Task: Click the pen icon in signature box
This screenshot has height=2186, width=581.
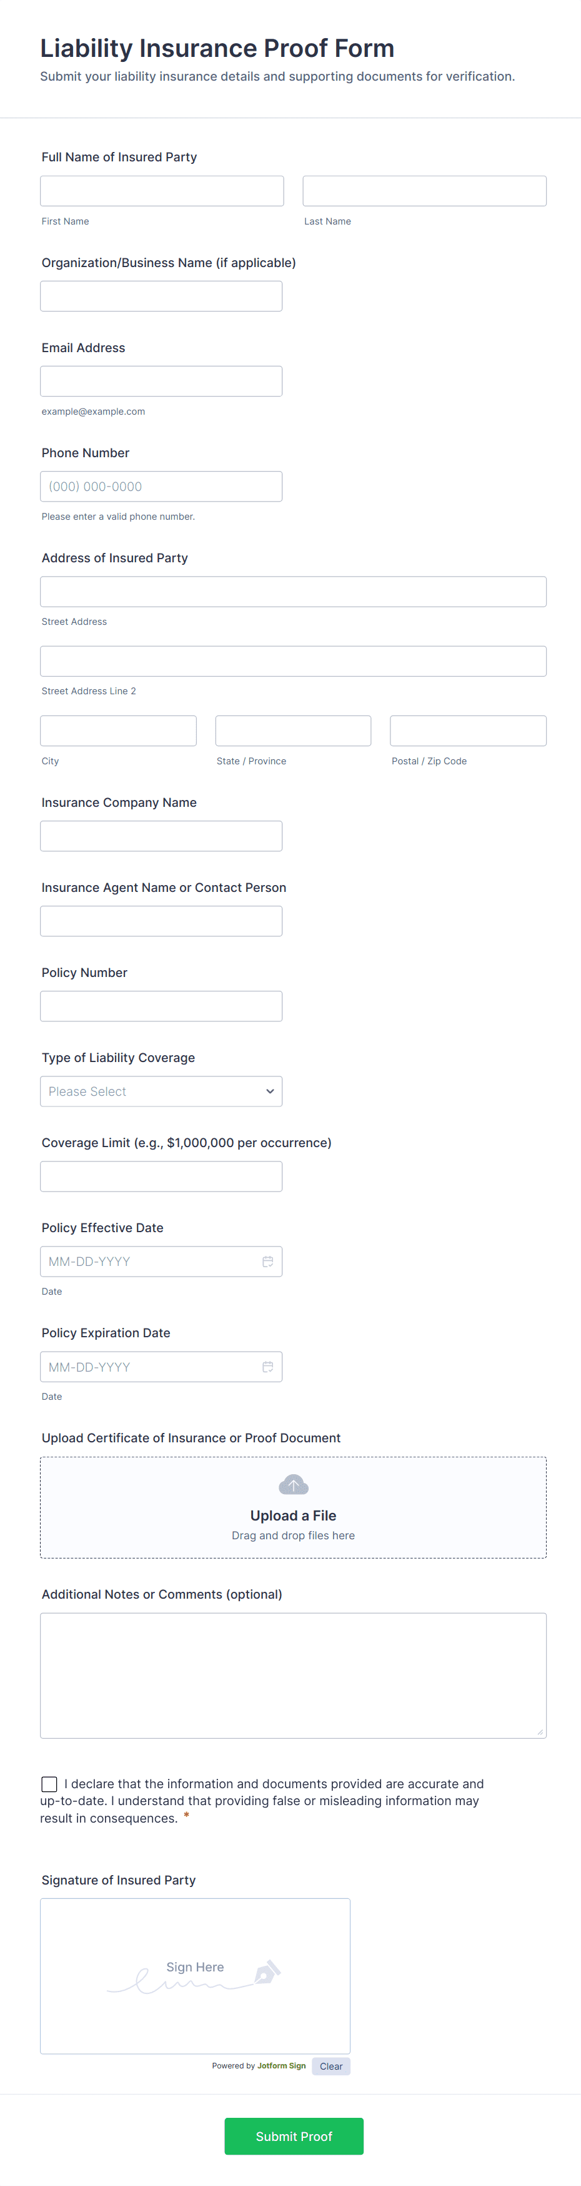Action: [267, 1972]
